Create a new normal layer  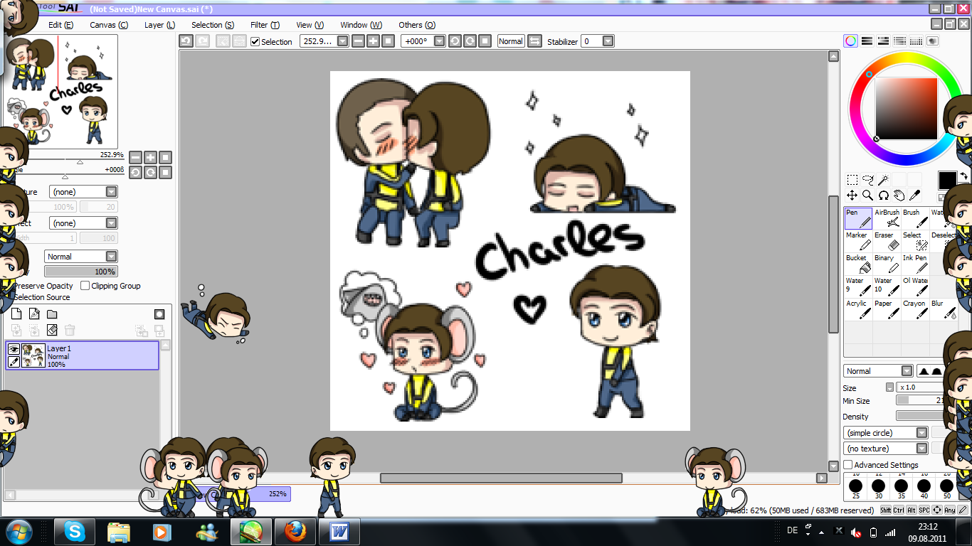(16, 314)
